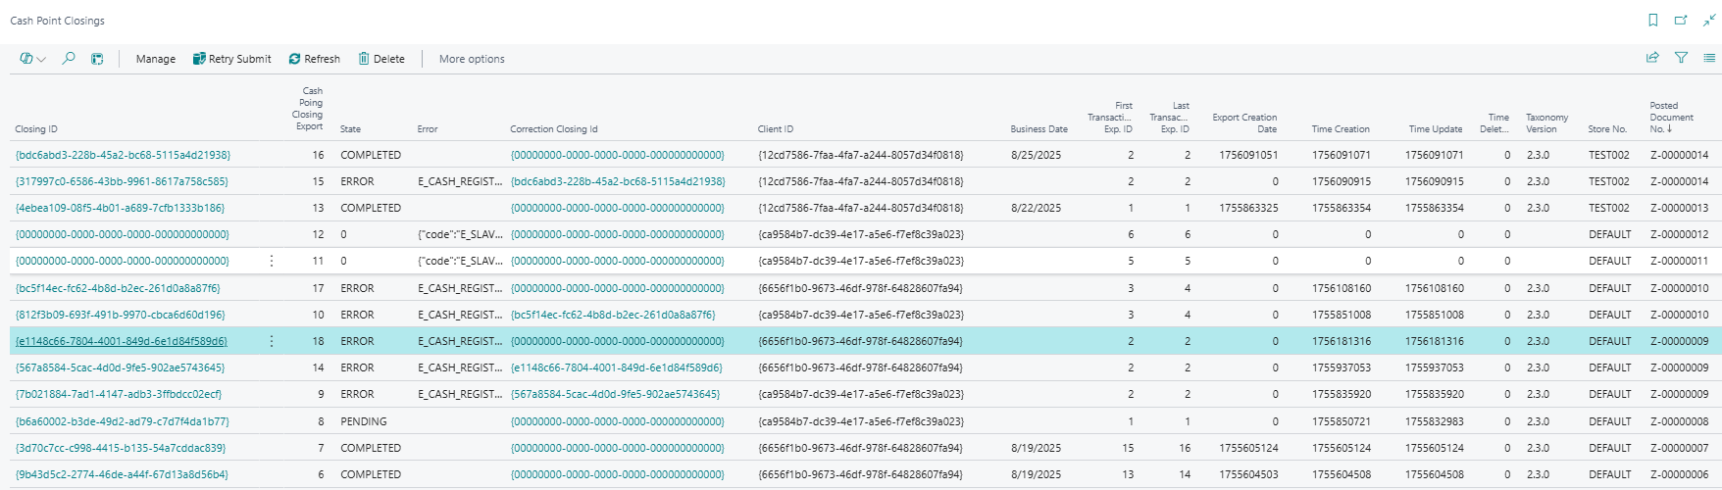Viewport: 1722px width, 490px height.
Task: Click the Refresh action
Action: pos(314,59)
